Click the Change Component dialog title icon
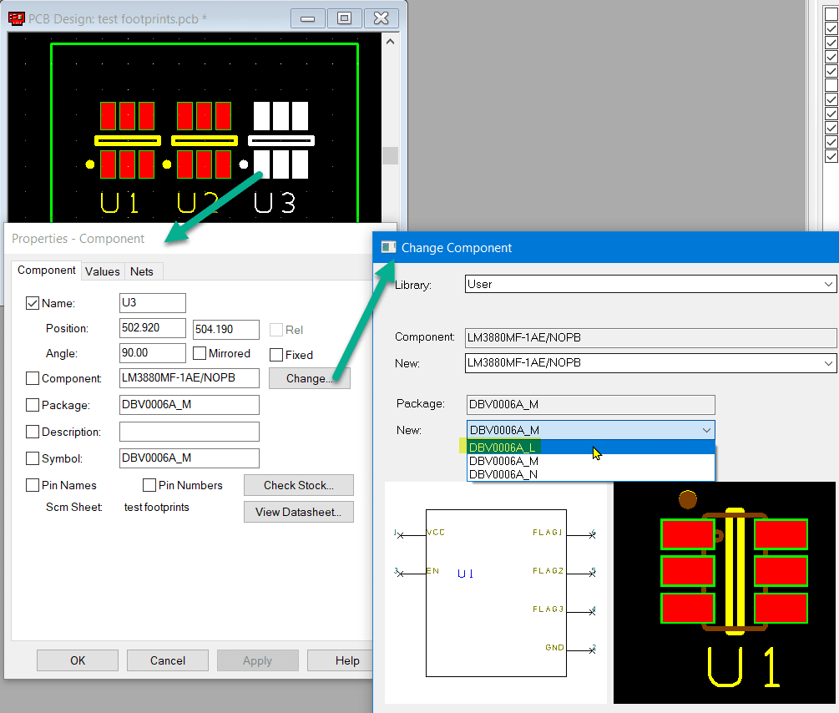This screenshot has width=839, height=713. 388,247
